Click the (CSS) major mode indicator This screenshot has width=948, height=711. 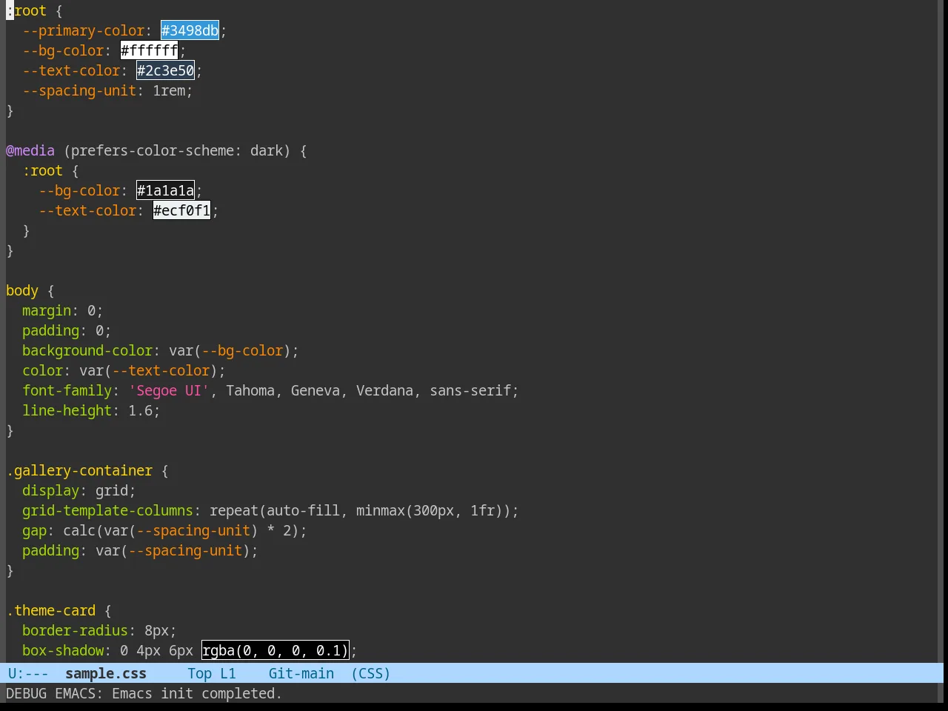370,673
